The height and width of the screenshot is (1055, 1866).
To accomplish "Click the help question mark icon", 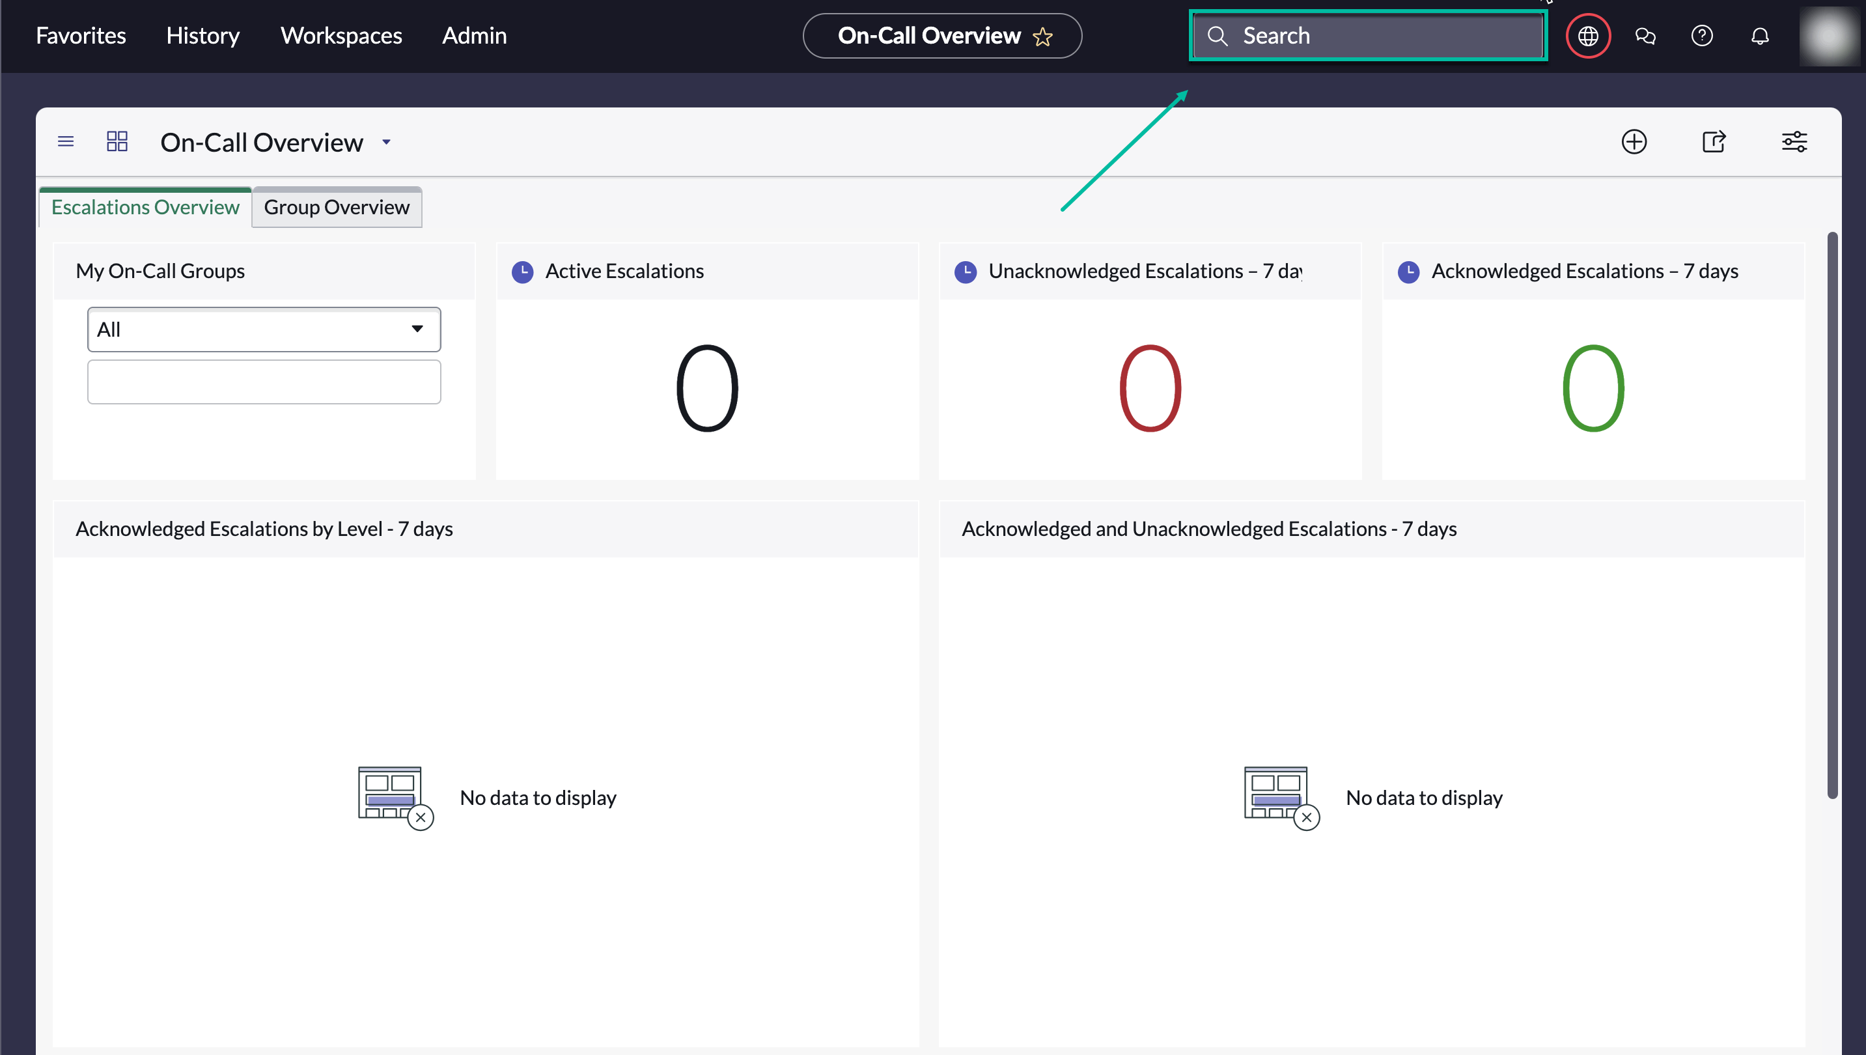I will point(1703,36).
